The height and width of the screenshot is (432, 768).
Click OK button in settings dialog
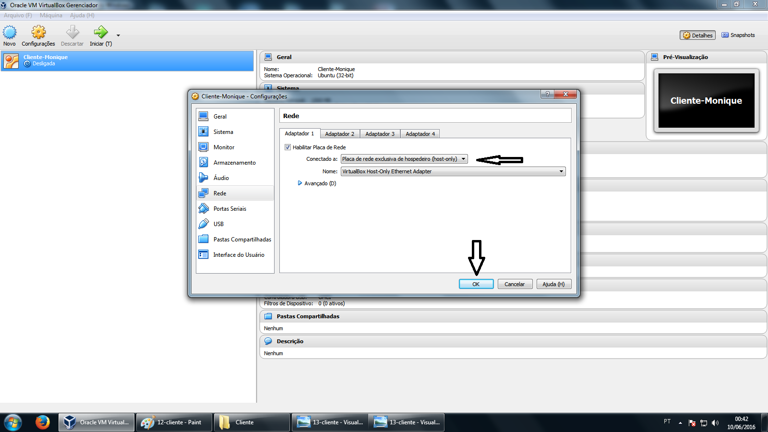coord(476,284)
